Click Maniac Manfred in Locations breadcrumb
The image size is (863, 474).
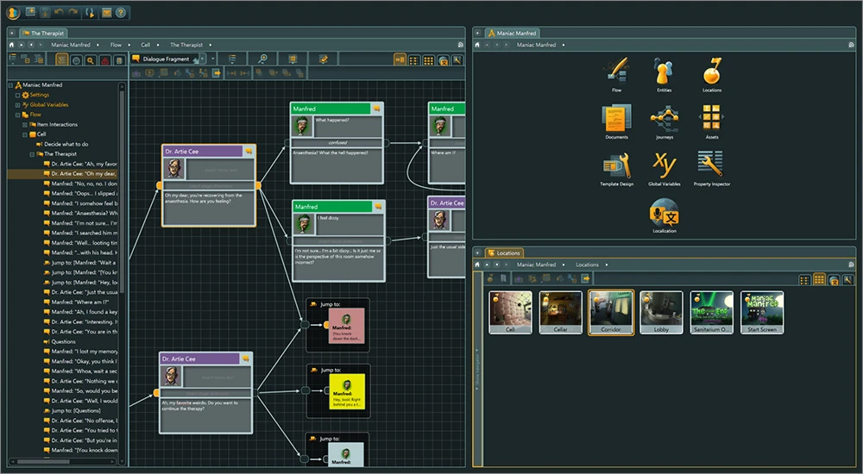tap(536, 265)
